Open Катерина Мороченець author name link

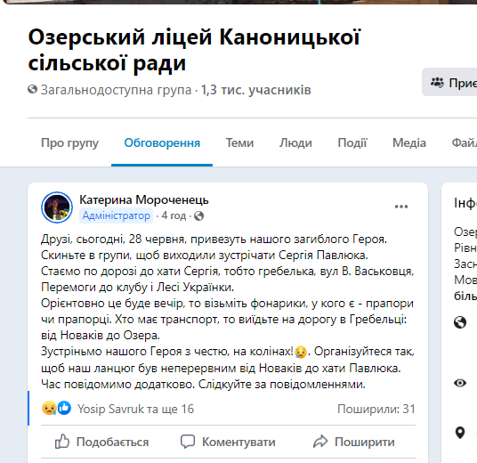click(x=144, y=200)
